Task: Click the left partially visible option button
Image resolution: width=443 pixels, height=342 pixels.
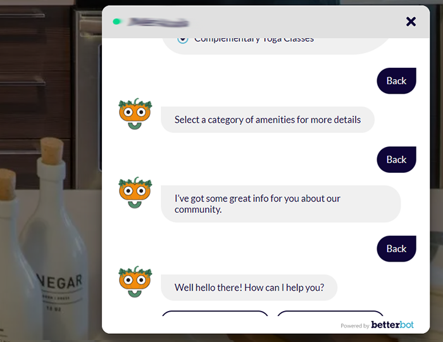Action: point(215,313)
